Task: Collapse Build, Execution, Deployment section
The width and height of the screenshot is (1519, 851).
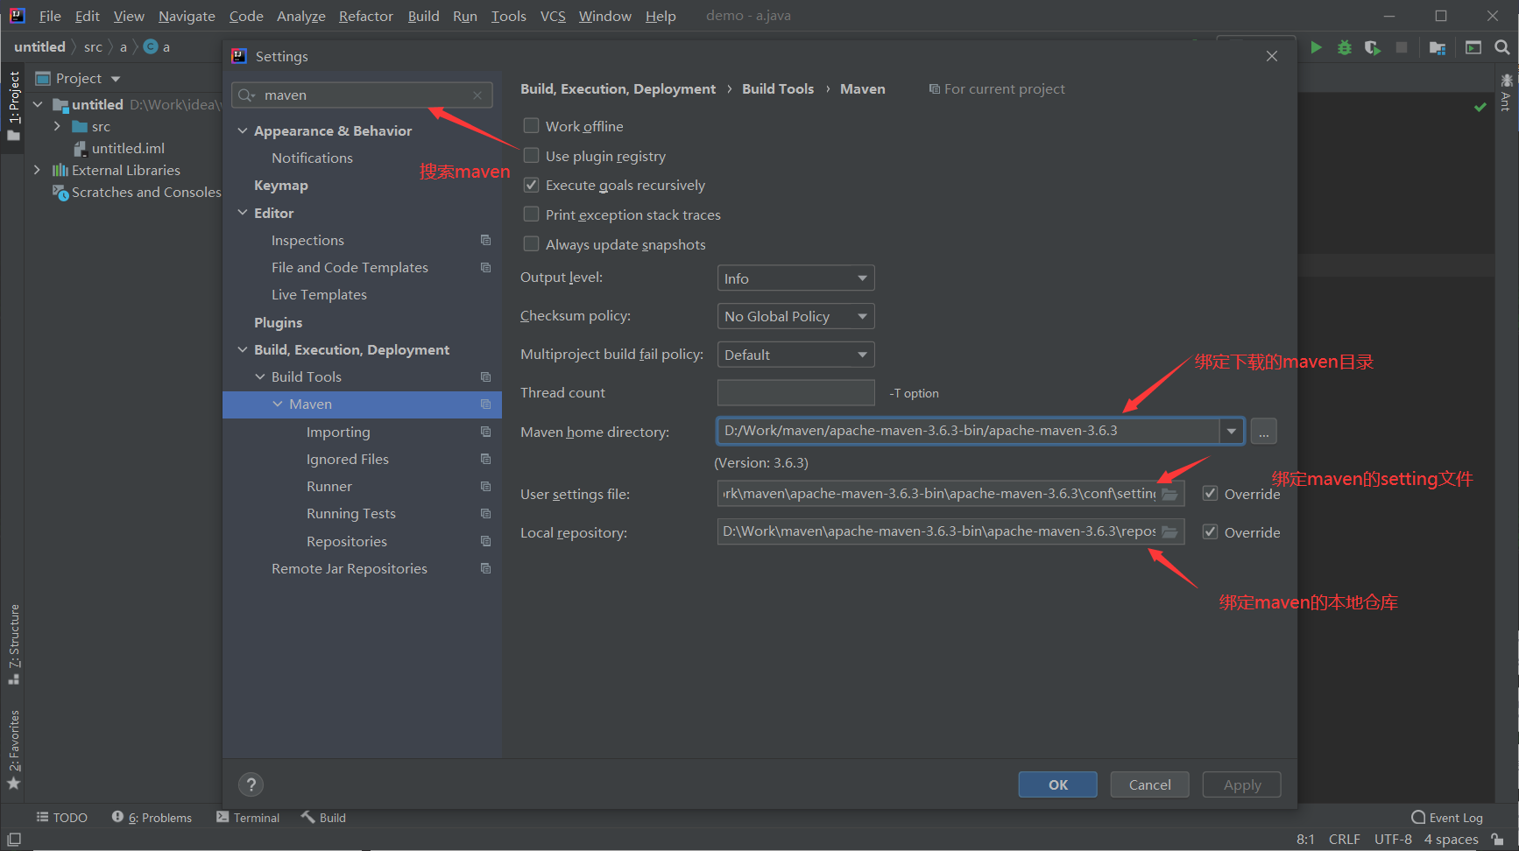Action: (x=243, y=349)
